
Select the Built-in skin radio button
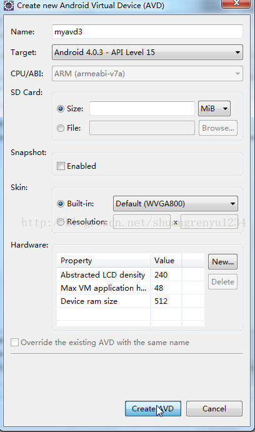[61, 204]
